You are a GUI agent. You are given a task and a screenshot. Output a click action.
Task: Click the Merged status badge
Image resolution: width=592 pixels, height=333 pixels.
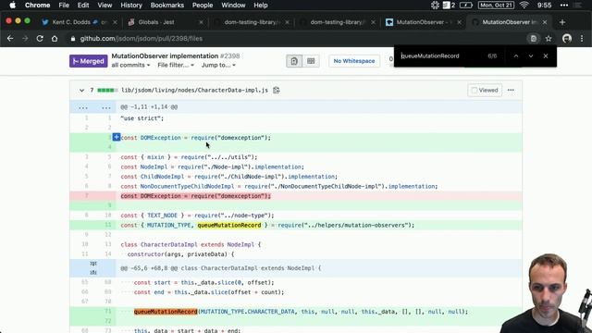pyautogui.click(x=89, y=61)
